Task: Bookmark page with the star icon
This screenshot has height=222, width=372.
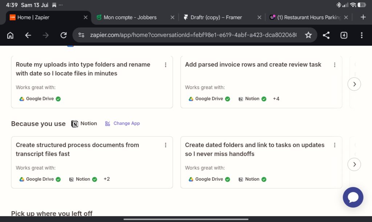Action: click(308, 35)
